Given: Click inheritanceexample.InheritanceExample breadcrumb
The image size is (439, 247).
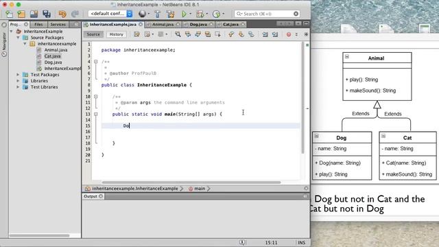Looking at the screenshot, I should 134,189.
